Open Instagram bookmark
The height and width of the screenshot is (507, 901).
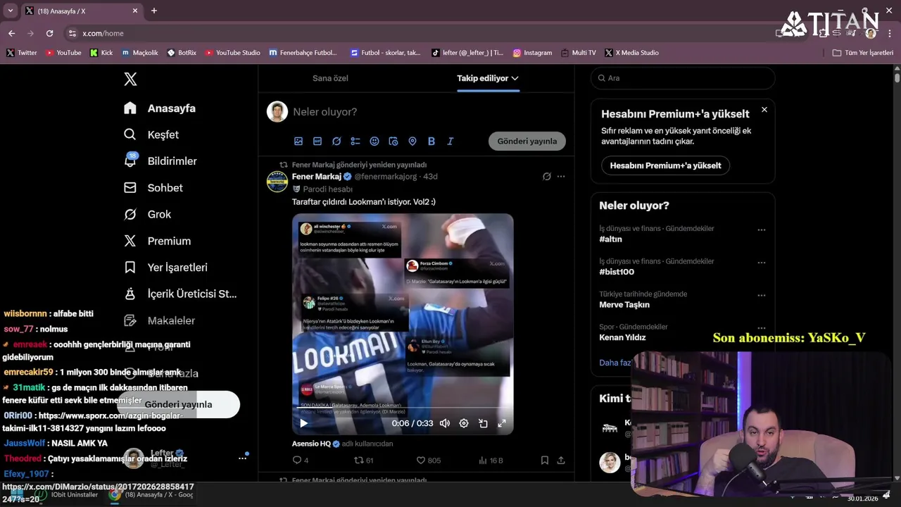[532, 53]
